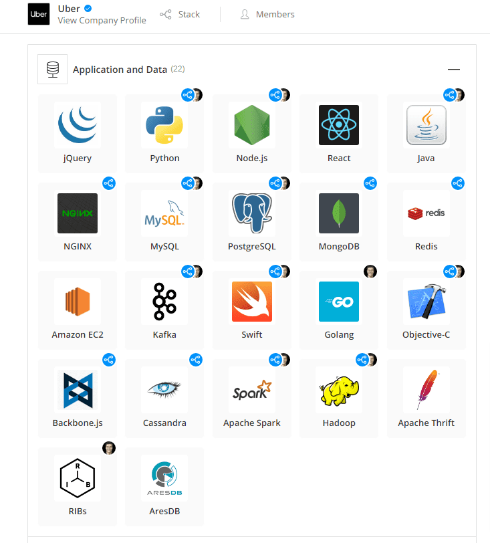Click the Apache Thrift feather logo
Viewport: 490px width, 543px height.
pos(426,390)
